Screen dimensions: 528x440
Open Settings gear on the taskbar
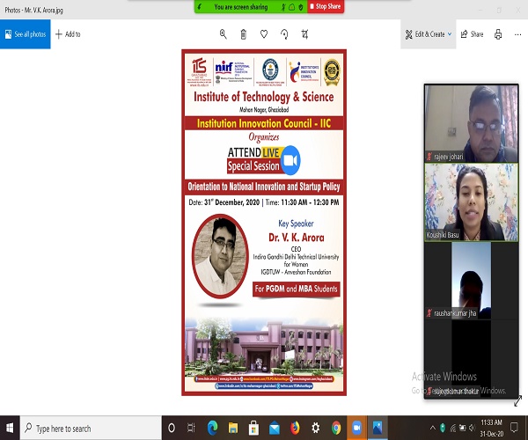tap(315, 428)
